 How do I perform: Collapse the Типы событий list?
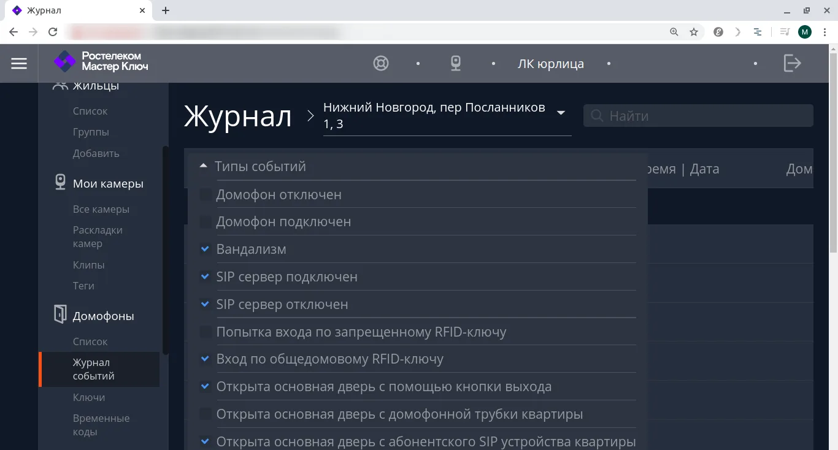(204, 166)
